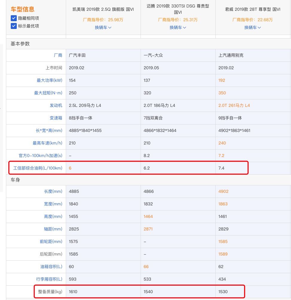The width and height of the screenshot is (291, 300).
Task: Toggle the 隐藏相同项 checkbox
Action: point(13,18)
